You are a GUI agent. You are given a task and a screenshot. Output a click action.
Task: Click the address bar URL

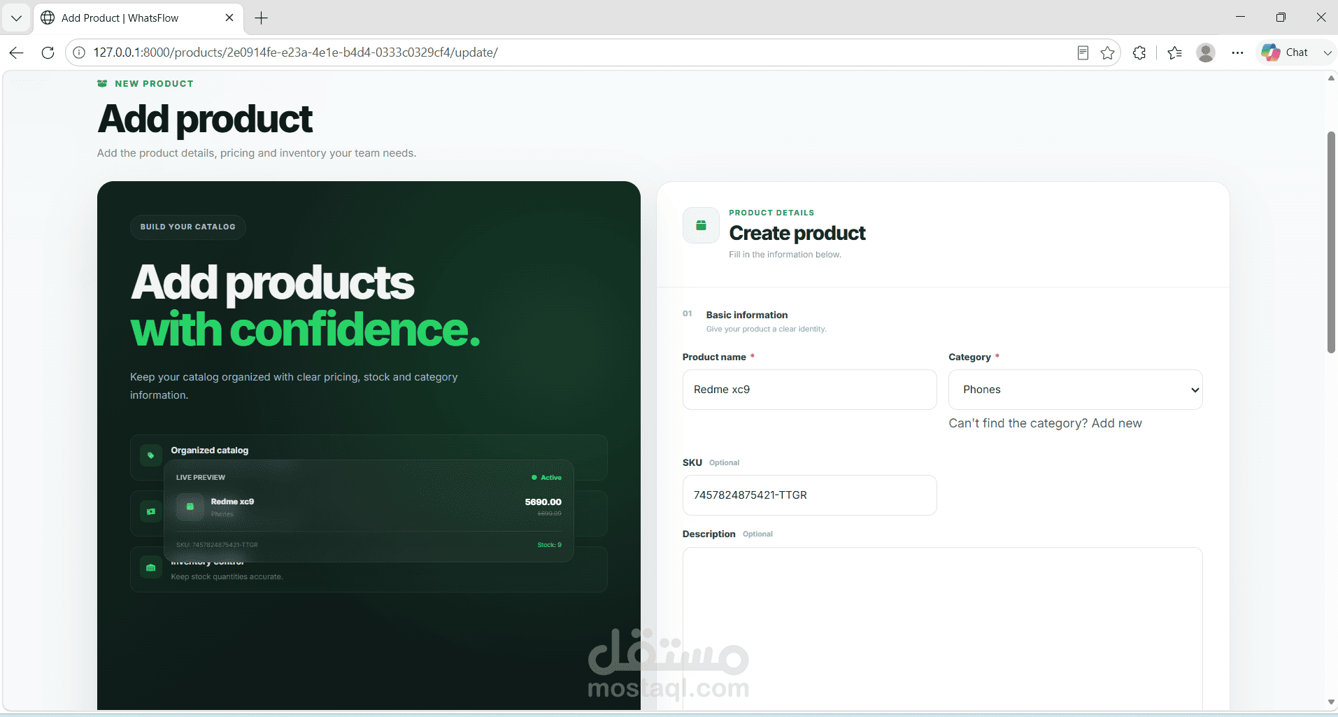pos(295,52)
